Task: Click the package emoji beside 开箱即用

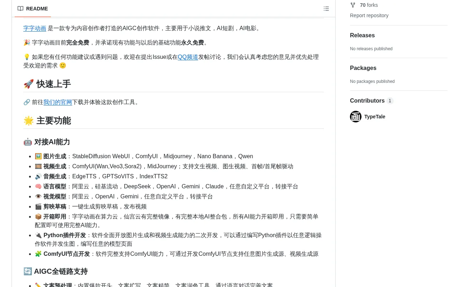Action: point(38,217)
